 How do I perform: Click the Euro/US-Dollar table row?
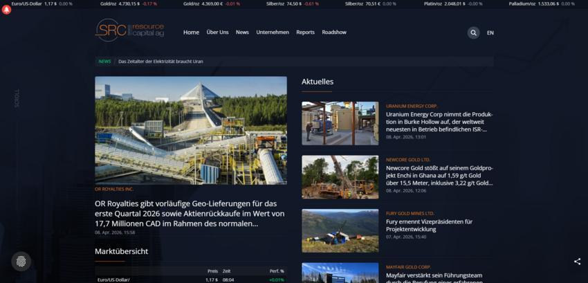[x=191, y=280]
